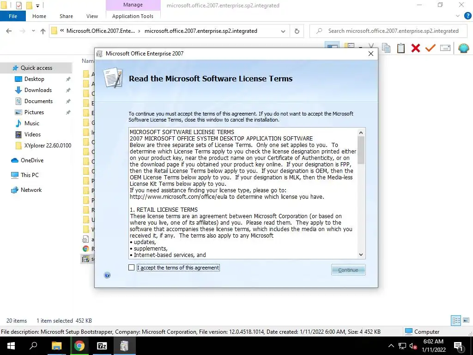Select Quick access in navigation pane
This screenshot has height=355, width=473.
pyautogui.click(x=36, y=68)
